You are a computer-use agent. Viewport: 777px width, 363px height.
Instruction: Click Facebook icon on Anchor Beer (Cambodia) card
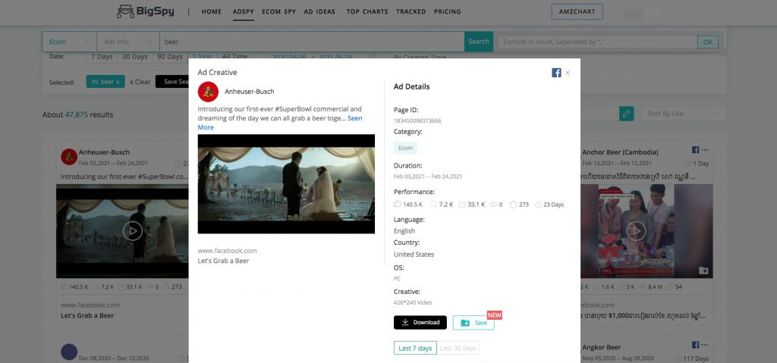click(695, 149)
